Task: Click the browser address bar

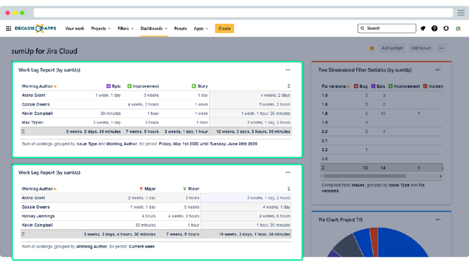Action: coord(243,13)
